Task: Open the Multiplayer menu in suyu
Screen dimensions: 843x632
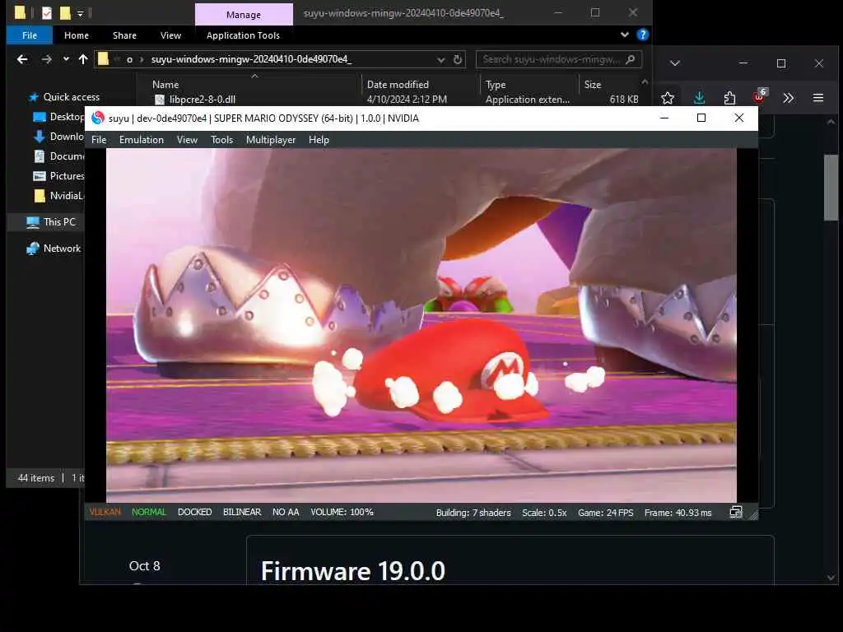Action: tap(270, 140)
